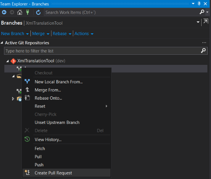Collapse the open folder node below the highlighted branch
Screen dimensions: 211x179
[x=13, y=76]
